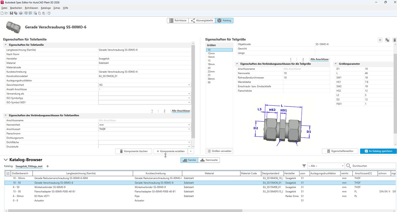The image size is (397, 212).
Task: Open the '~ Alle ~' filter dropdown
Action: [326, 166]
